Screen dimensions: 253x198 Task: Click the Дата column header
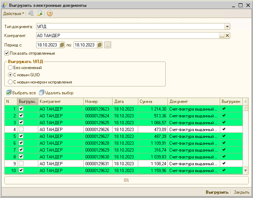tap(125, 102)
